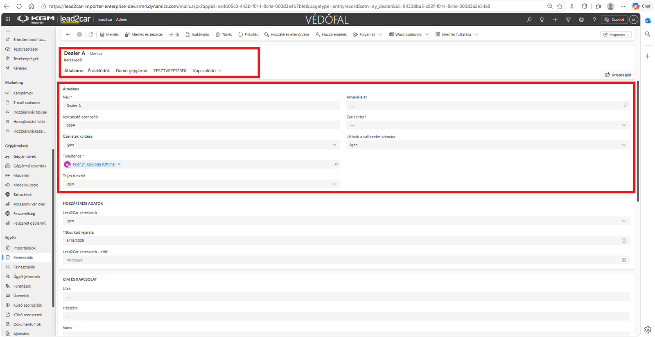Select the Általános tab
This screenshot has height=337, width=655.
(73, 71)
